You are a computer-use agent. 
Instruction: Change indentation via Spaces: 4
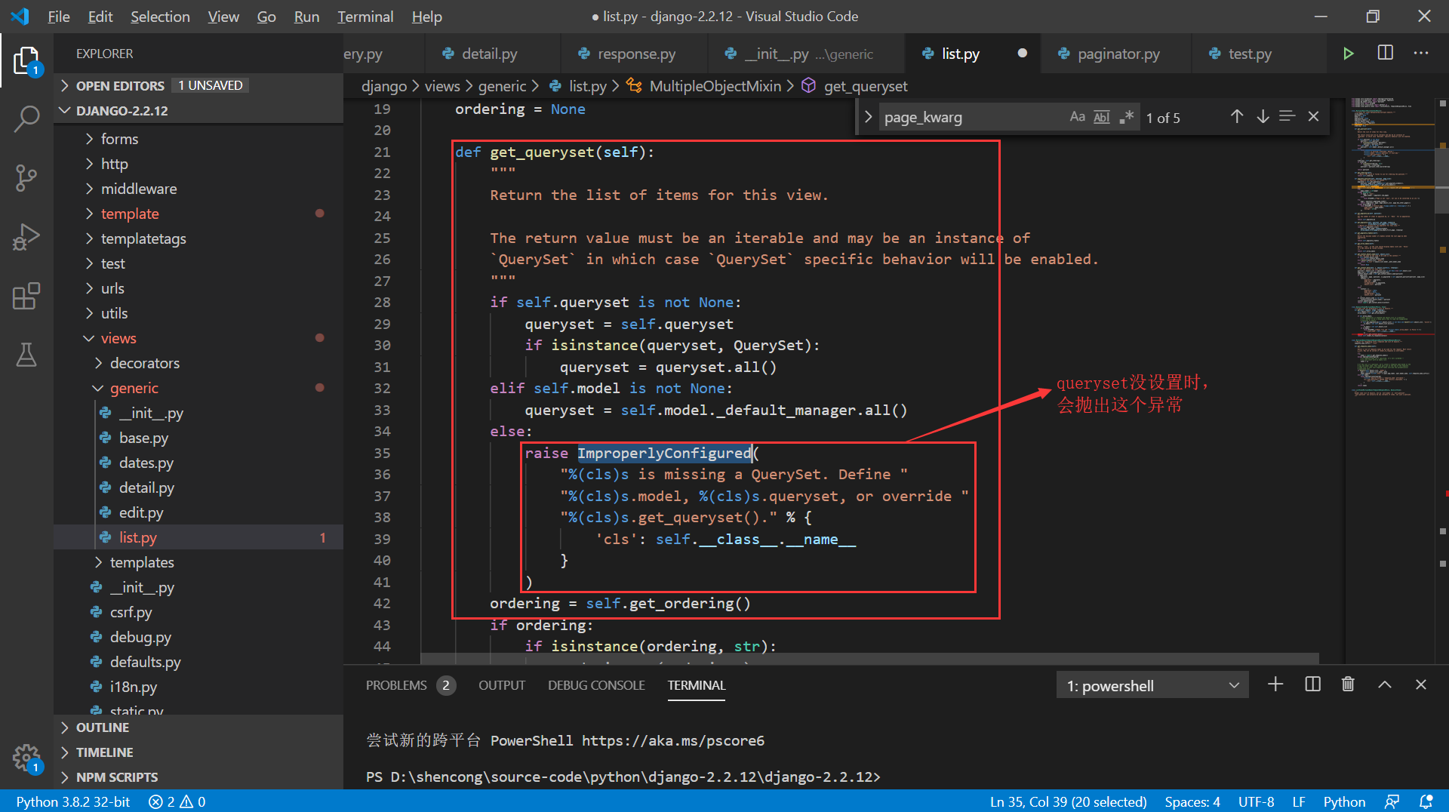click(x=1192, y=801)
